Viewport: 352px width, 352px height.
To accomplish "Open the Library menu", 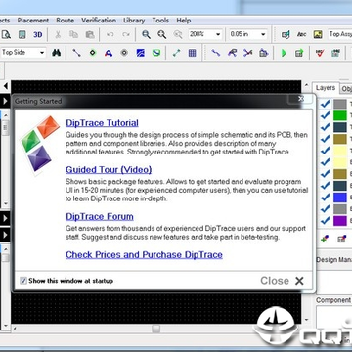I will pyautogui.click(x=134, y=21).
